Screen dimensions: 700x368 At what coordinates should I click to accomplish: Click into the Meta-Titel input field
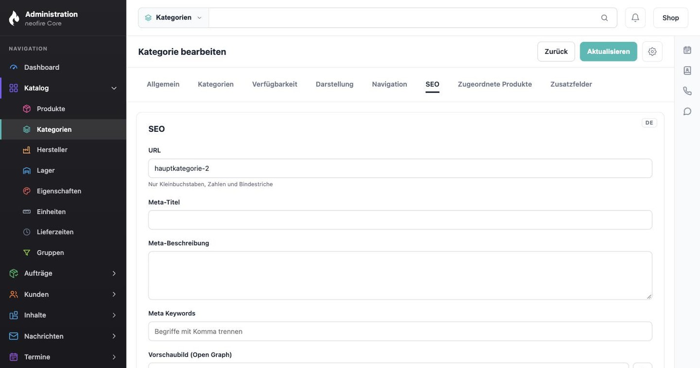click(400, 220)
